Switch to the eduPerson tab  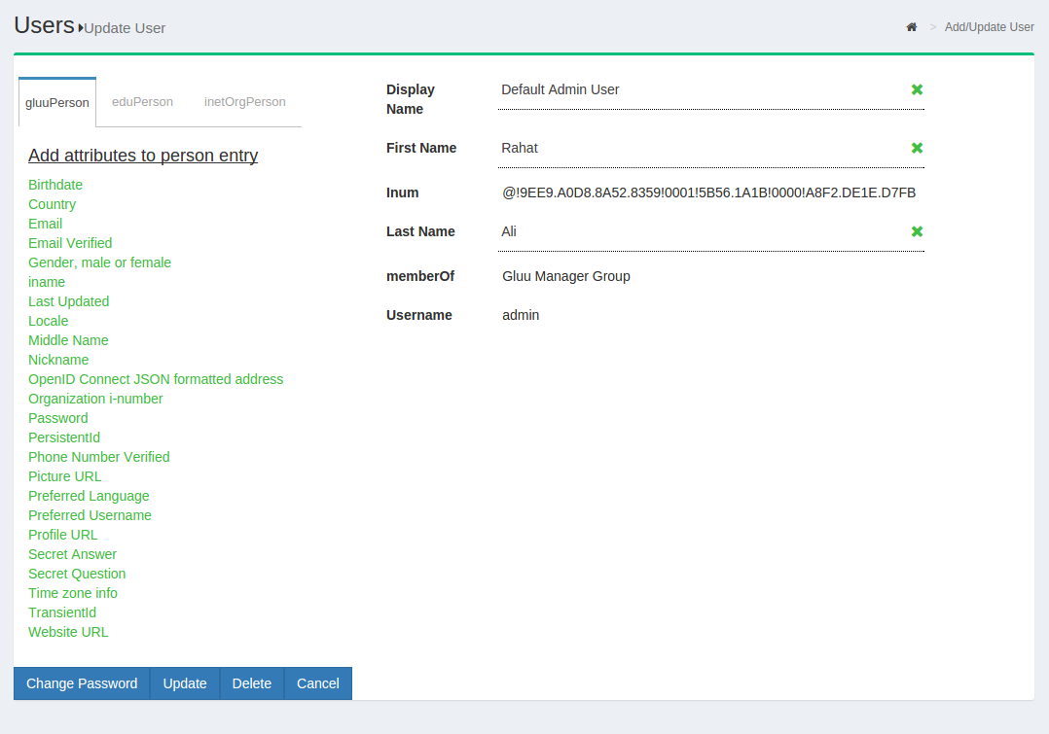pos(142,101)
